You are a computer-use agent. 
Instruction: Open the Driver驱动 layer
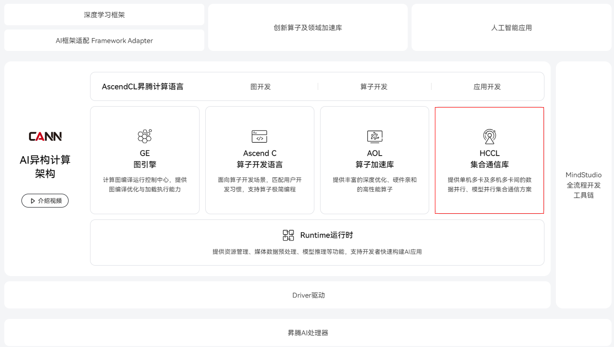coord(277,295)
